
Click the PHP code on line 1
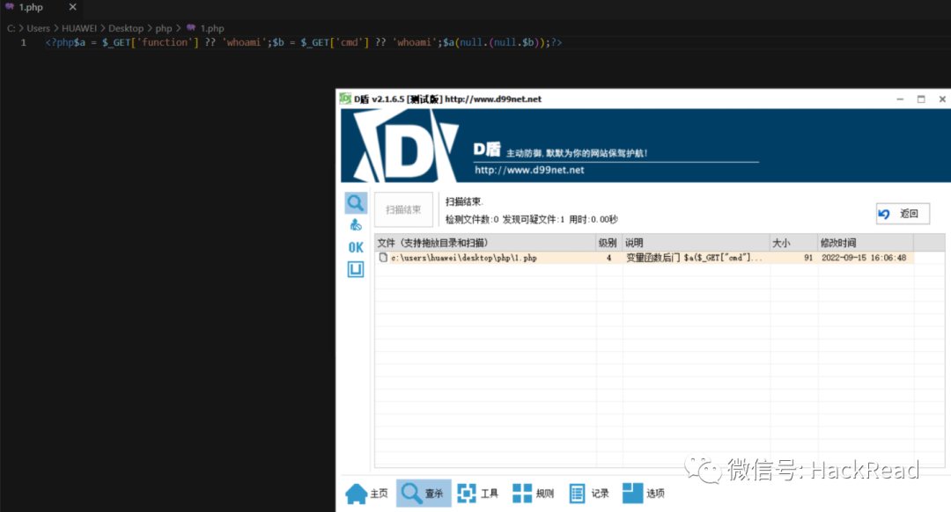(x=303, y=42)
